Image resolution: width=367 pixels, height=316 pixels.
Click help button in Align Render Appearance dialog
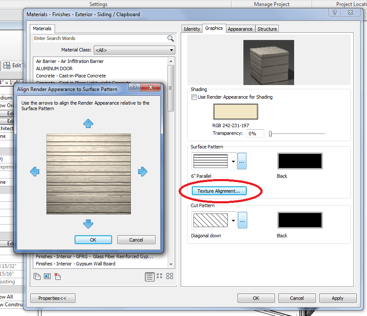135,87
